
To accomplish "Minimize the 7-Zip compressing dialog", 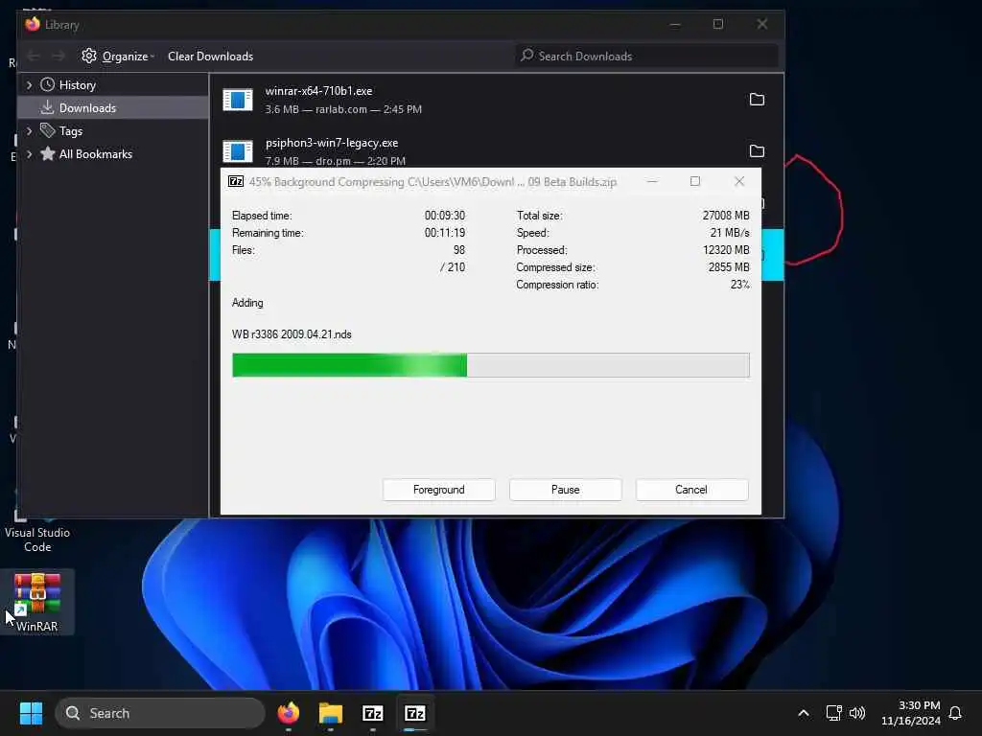I will point(652,181).
